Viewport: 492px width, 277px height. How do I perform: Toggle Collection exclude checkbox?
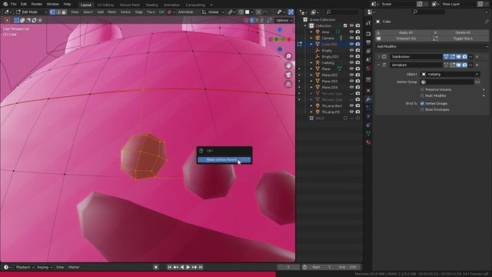(x=345, y=25)
